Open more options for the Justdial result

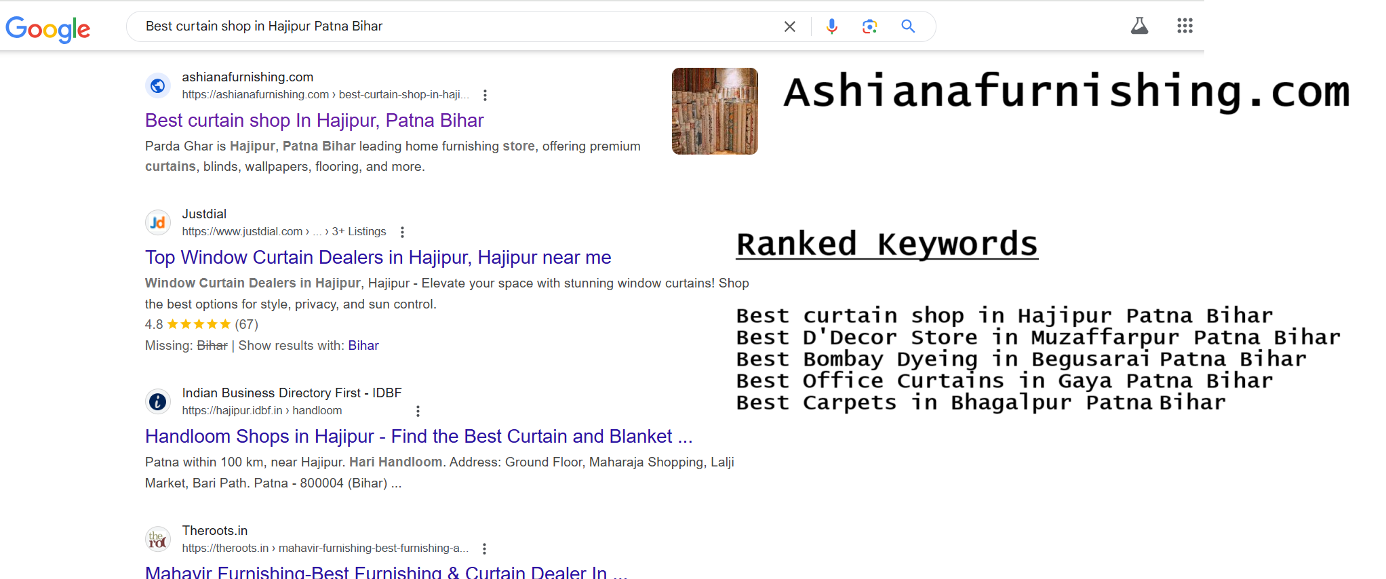402,232
